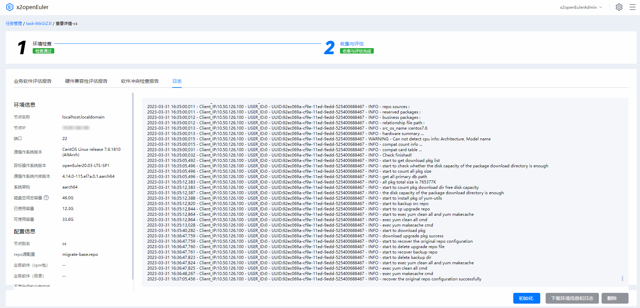640x308 pixels.
Task: Select the 日志 tab
Action: tap(177, 81)
